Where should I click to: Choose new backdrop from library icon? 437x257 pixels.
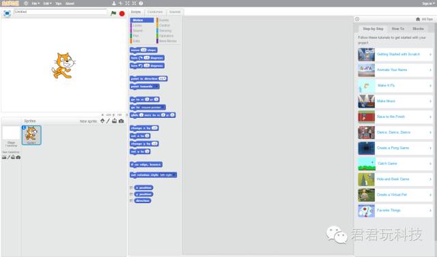(4, 157)
